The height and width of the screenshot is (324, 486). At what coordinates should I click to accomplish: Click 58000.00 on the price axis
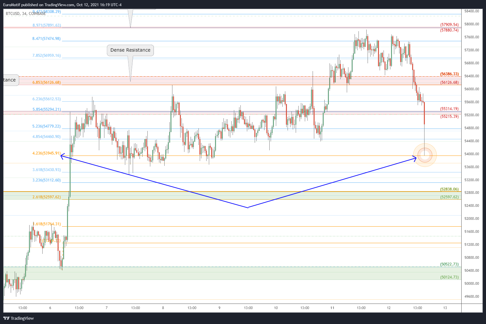472,24
